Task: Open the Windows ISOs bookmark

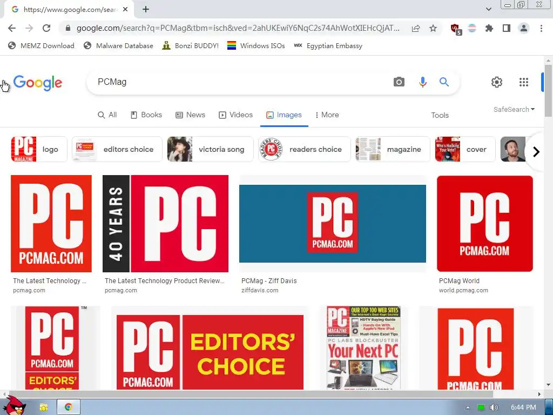Action: (x=256, y=46)
